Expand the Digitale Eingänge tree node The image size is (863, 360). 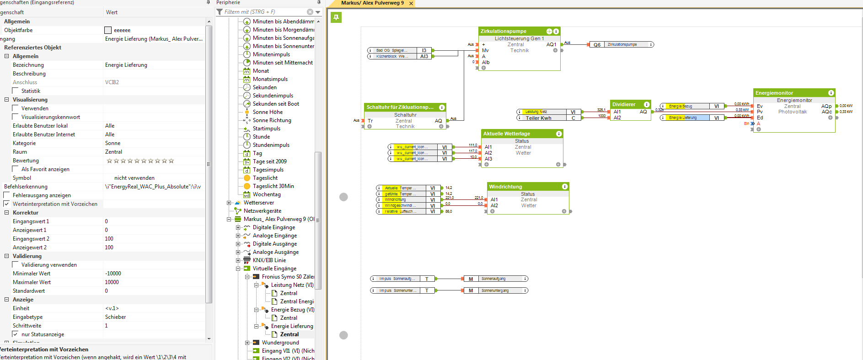tap(238, 227)
